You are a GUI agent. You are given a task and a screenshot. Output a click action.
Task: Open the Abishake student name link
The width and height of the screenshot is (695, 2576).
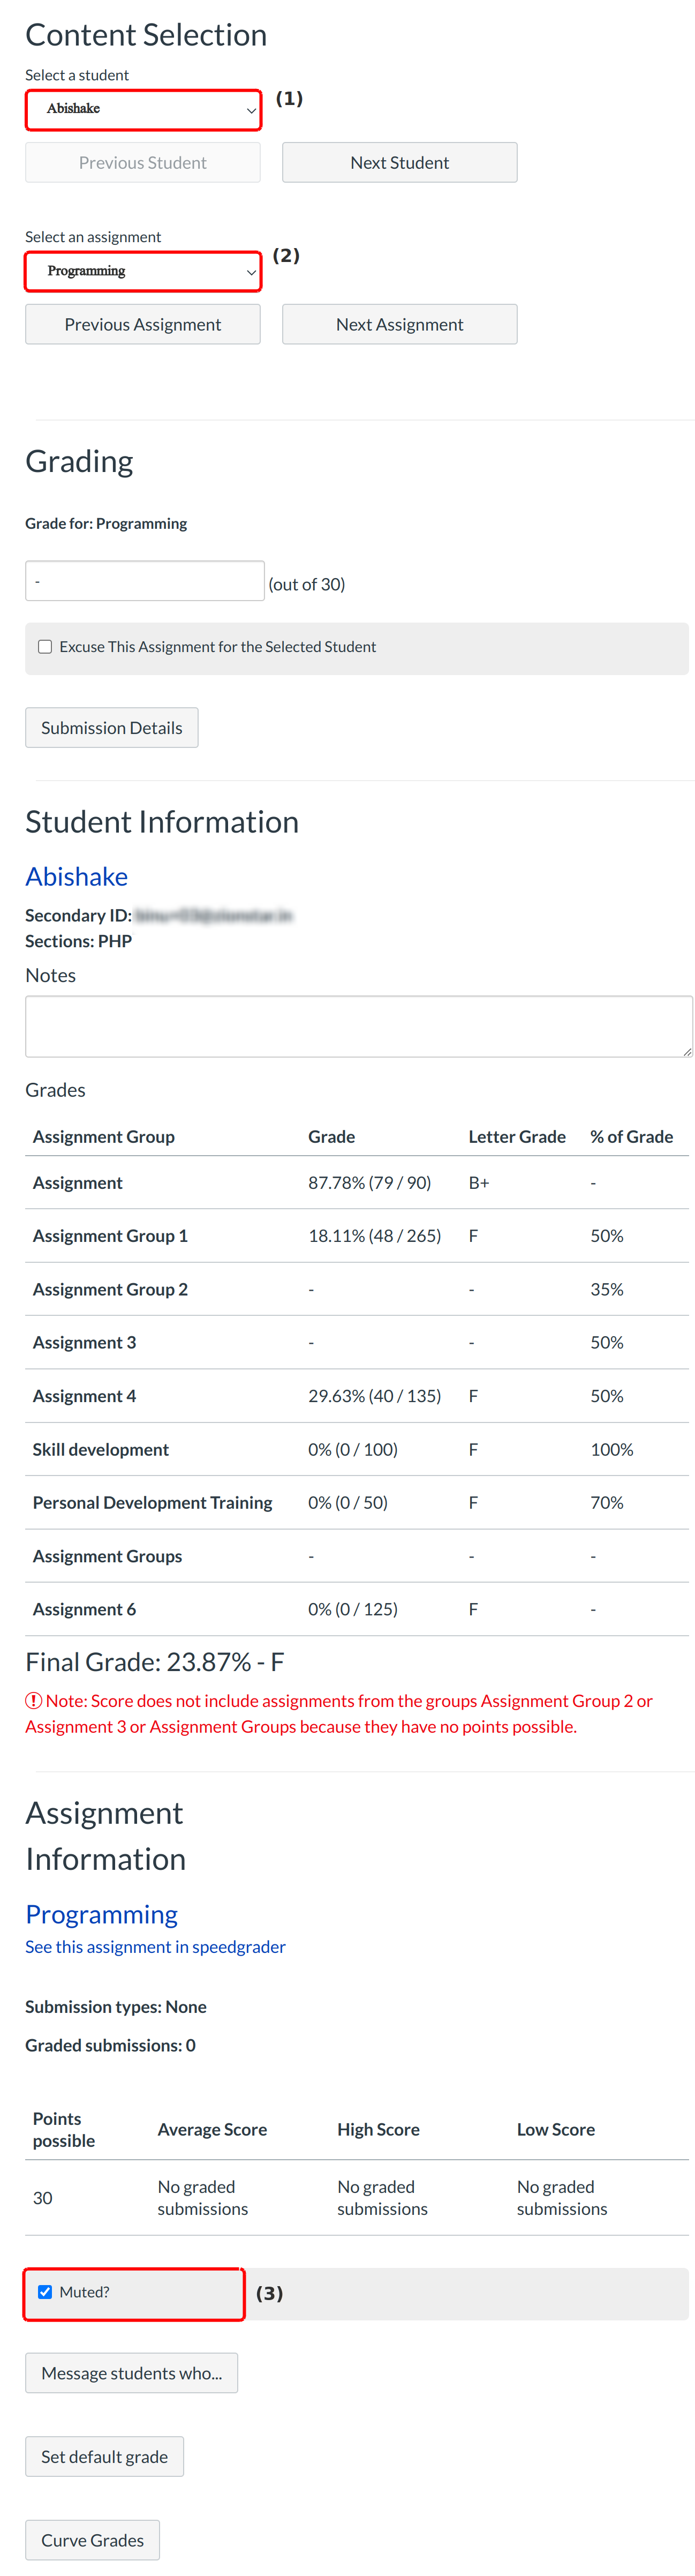click(77, 877)
